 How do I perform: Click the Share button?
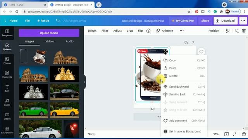[x=205, y=20]
